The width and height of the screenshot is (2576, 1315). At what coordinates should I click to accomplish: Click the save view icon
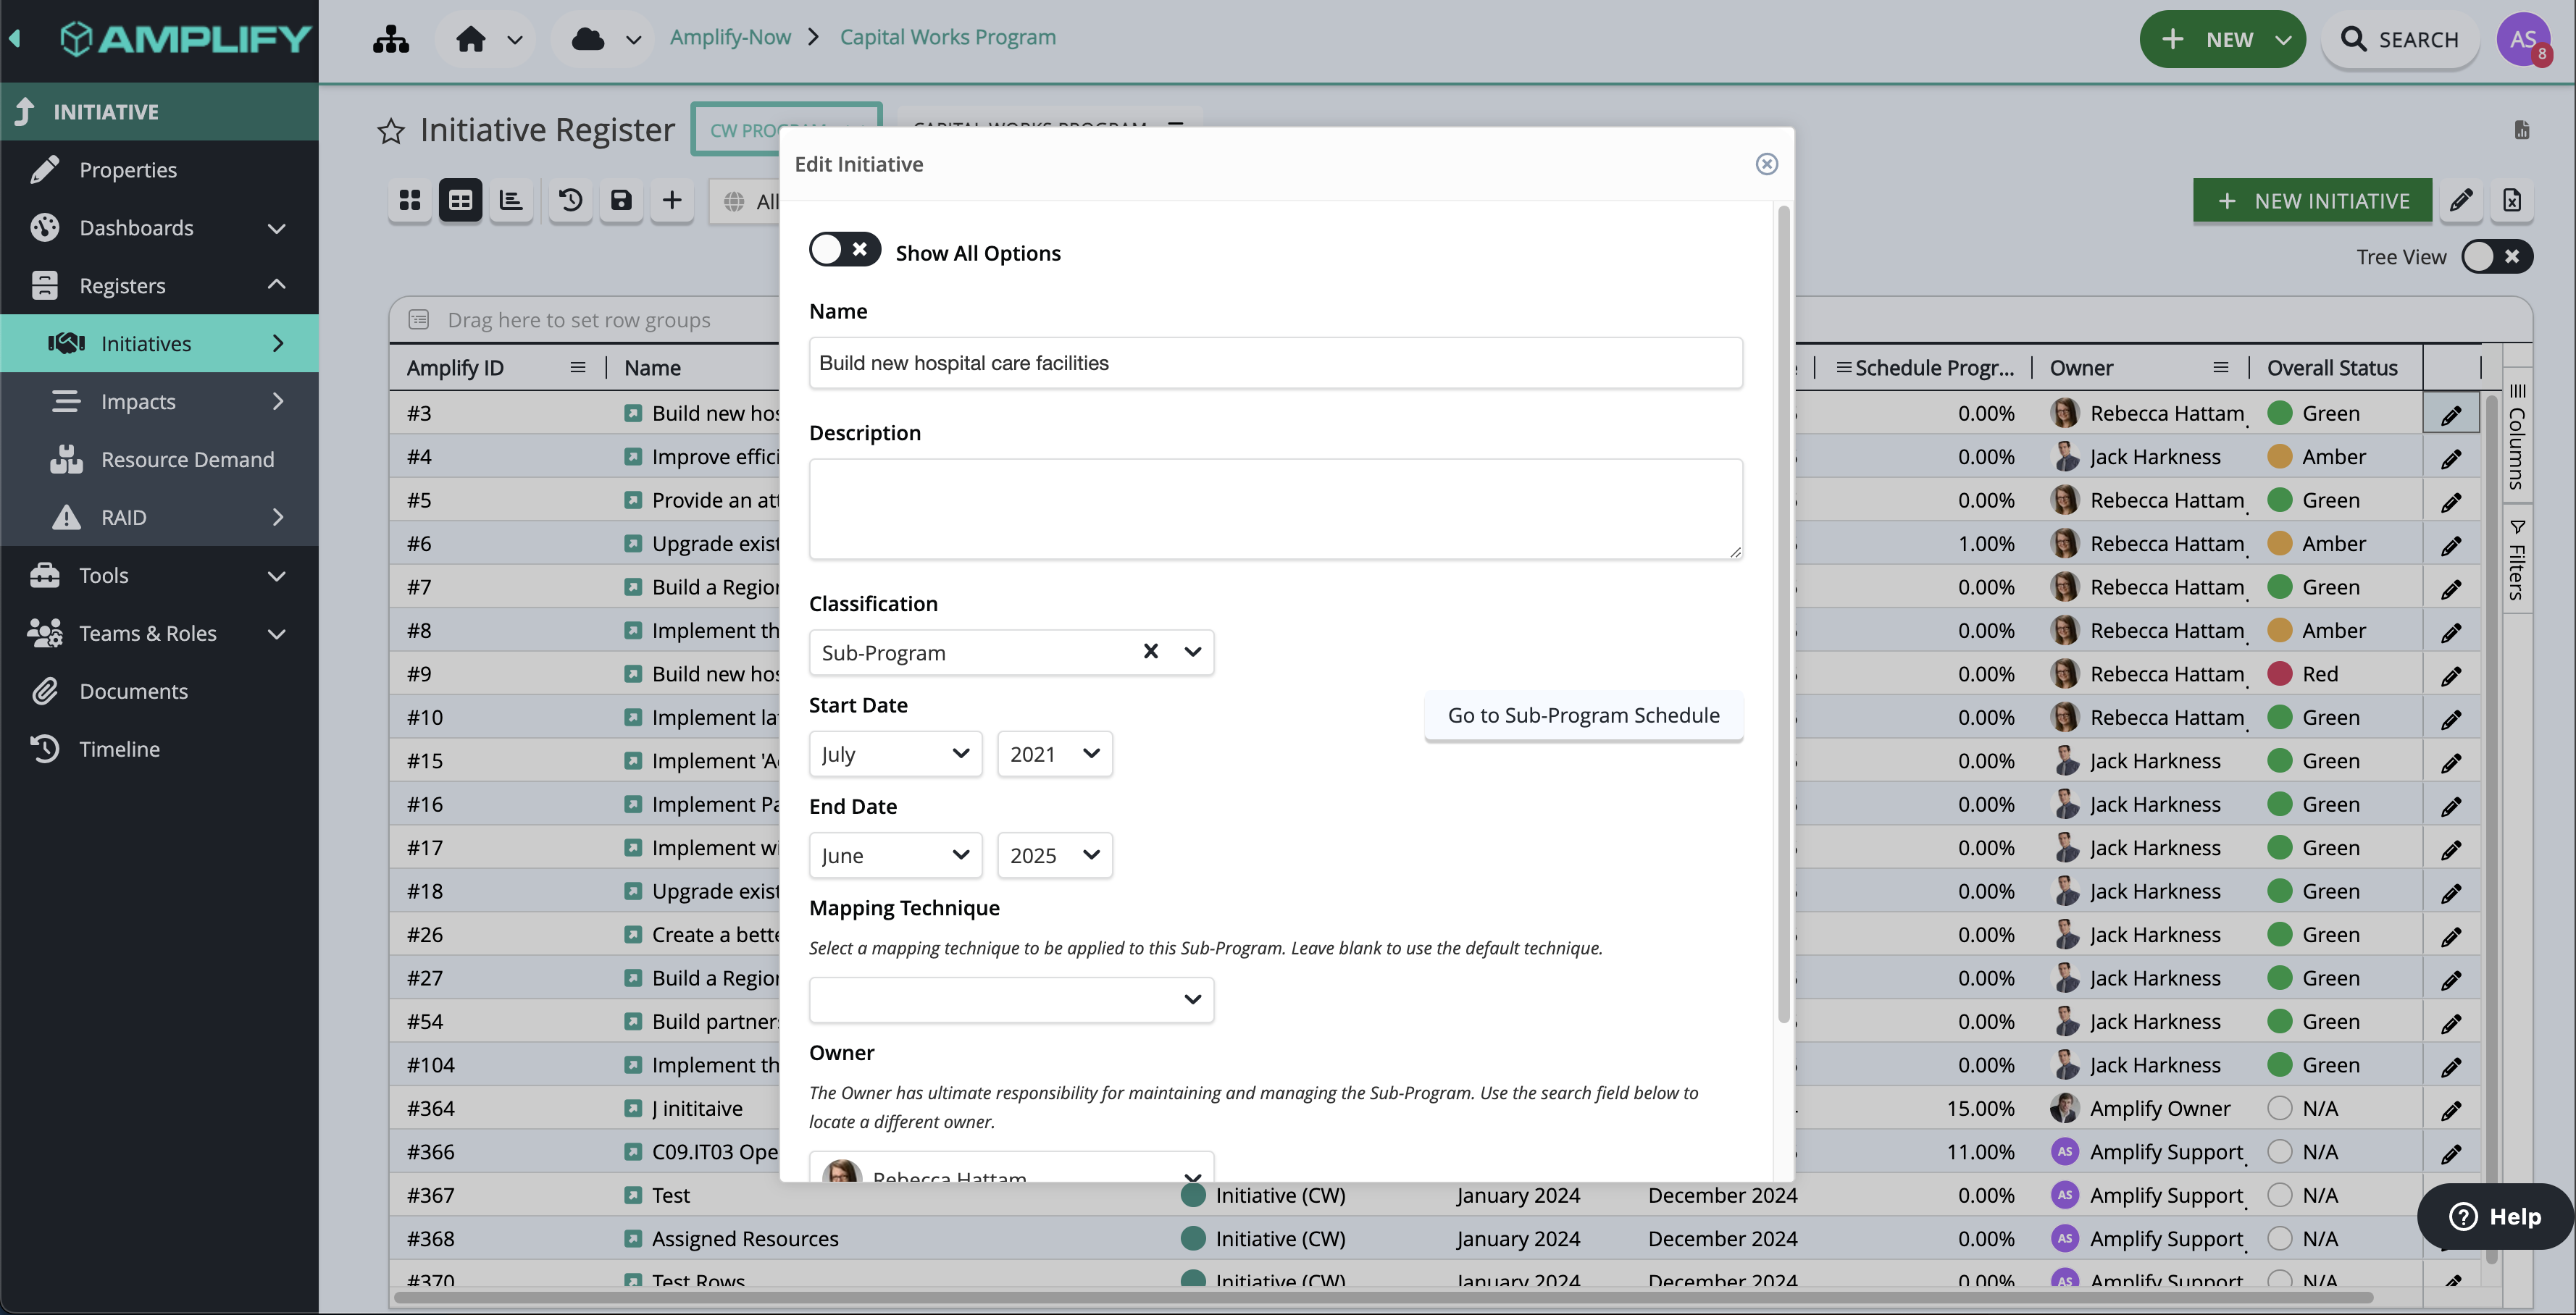(621, 201)
